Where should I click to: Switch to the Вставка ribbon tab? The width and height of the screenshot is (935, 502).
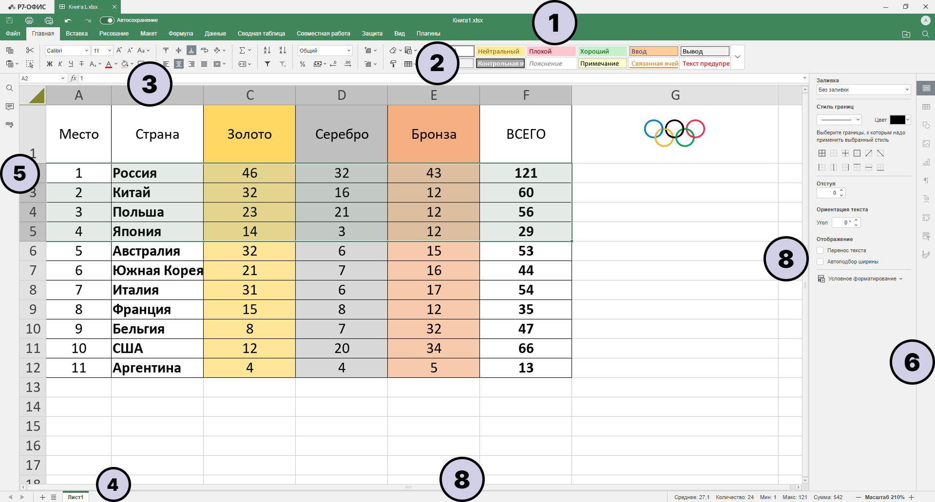76,34
